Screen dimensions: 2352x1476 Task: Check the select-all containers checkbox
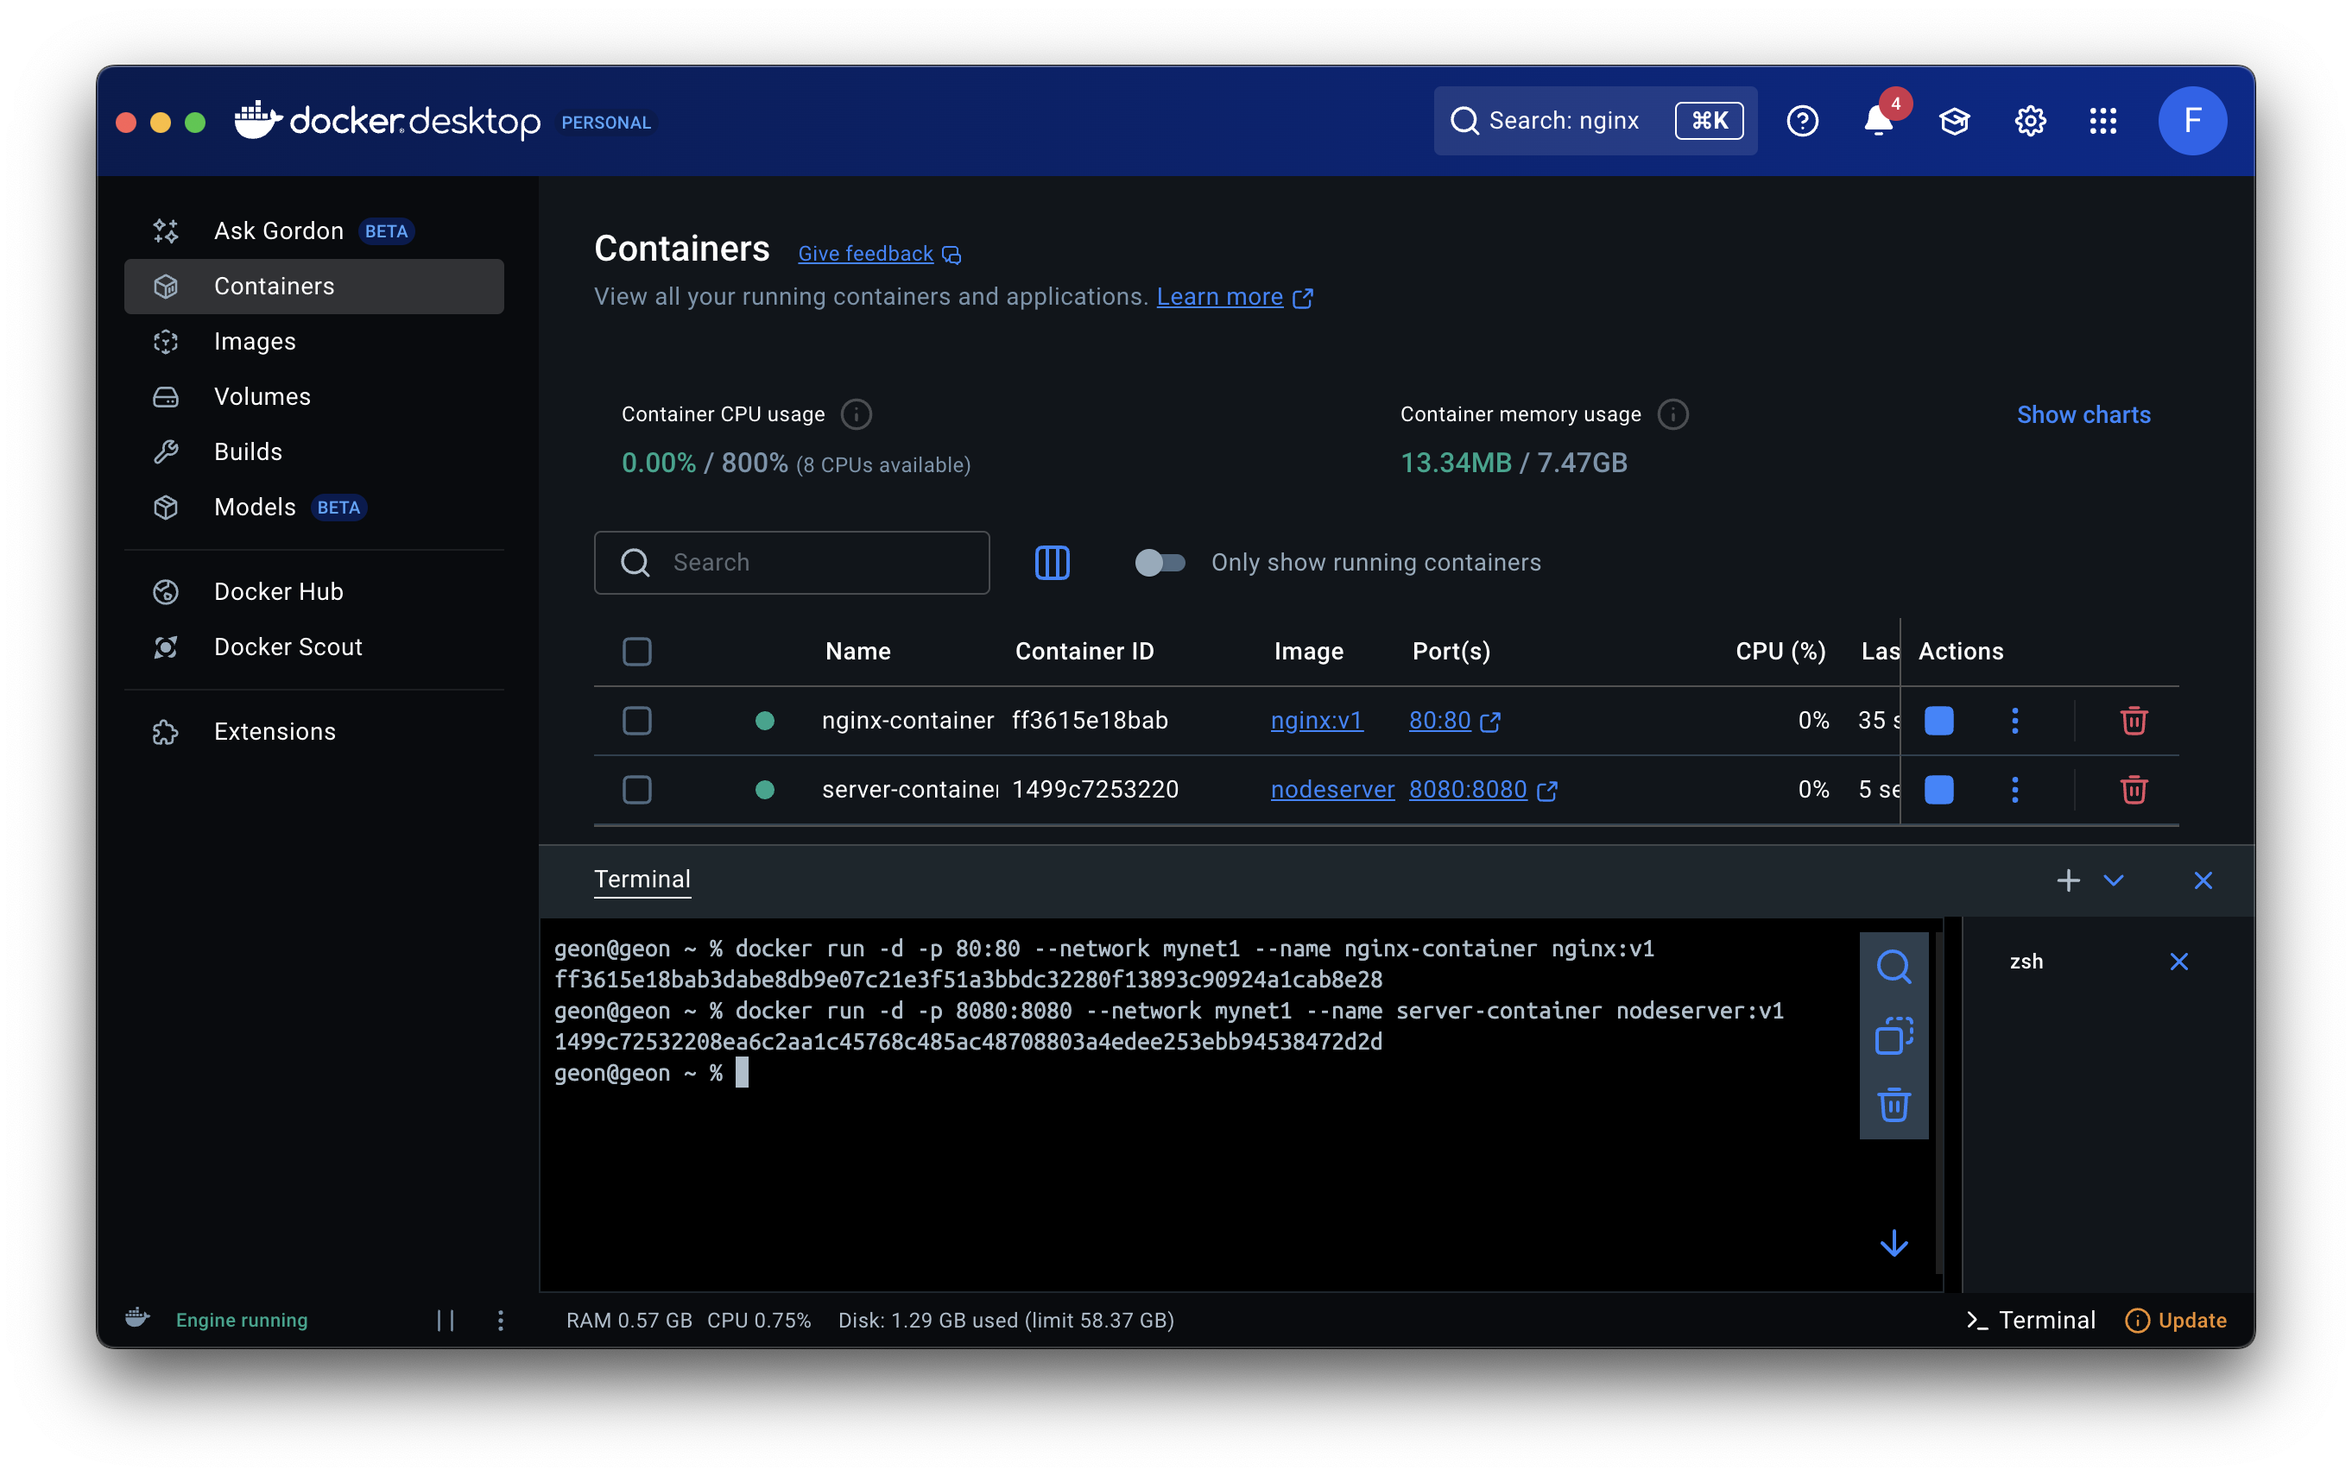point(636,651)
